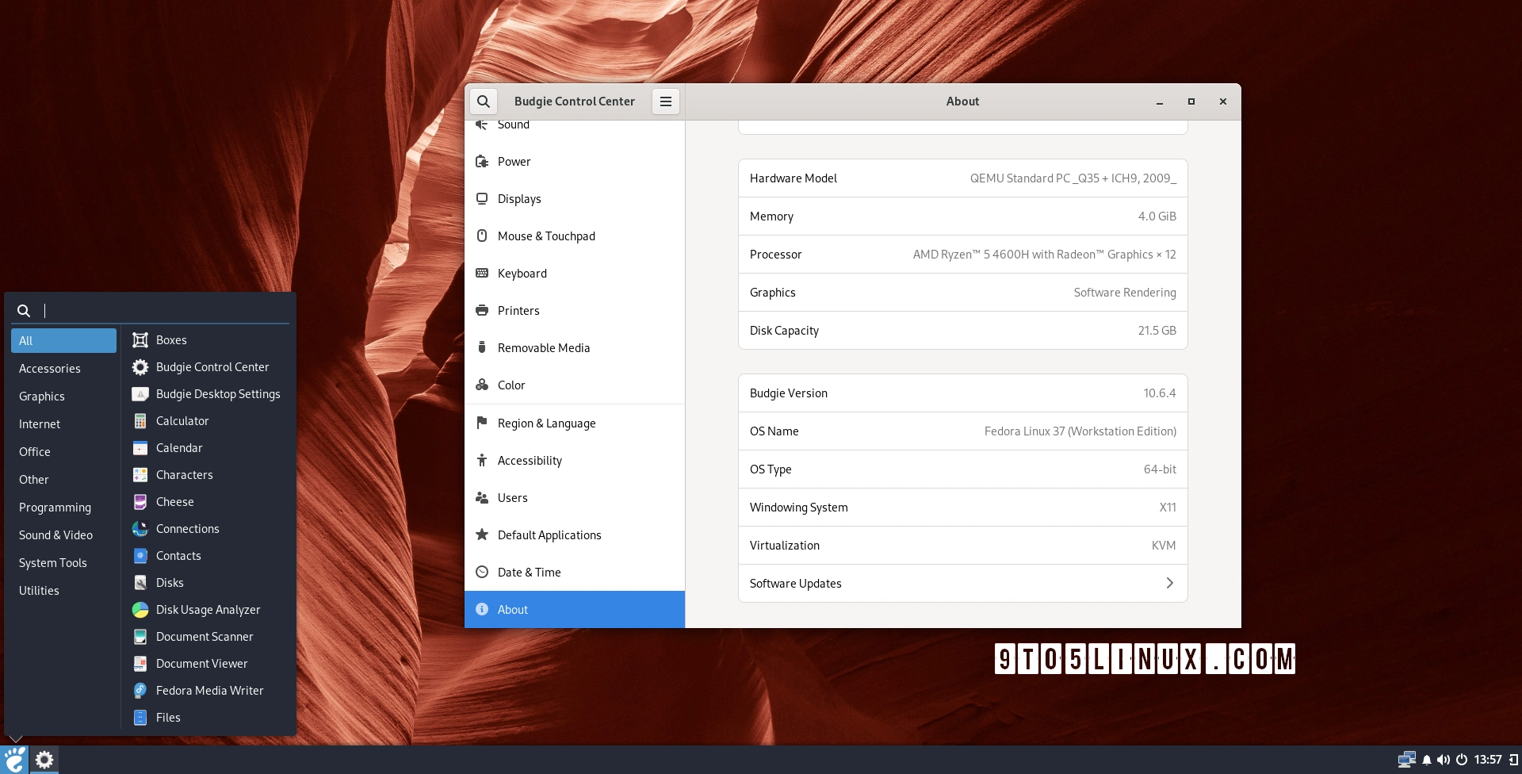
Task: Open the Power settings panel
Action: 514,162
